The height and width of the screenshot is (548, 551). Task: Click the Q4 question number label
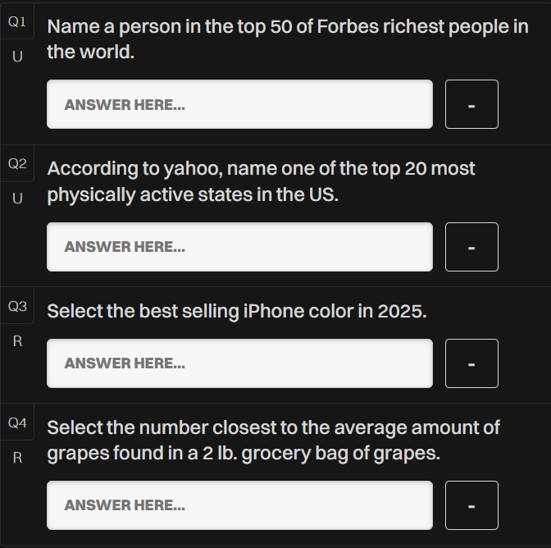point(17,422)
